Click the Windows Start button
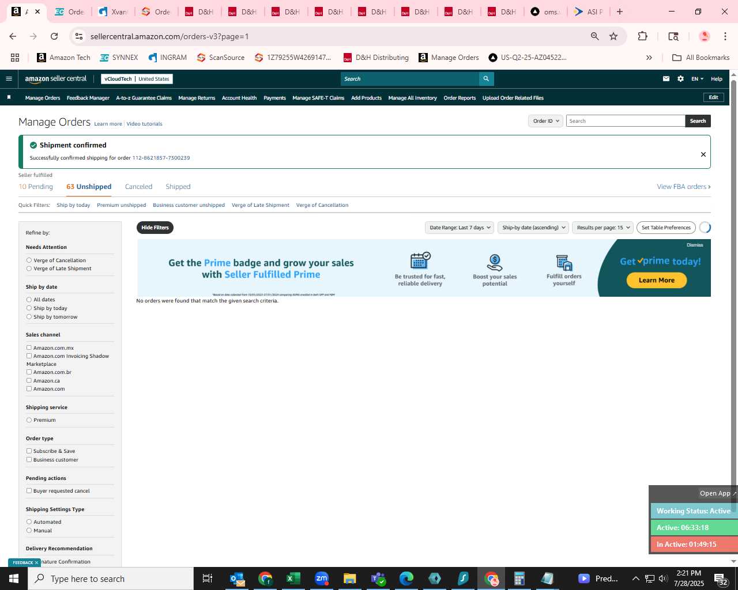Image resolution: width=738 pixels, height=590 pixels. [14, 578]
